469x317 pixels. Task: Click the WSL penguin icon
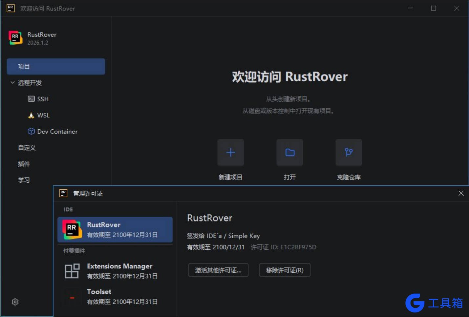pyautogui.click(x=31, y=115)
